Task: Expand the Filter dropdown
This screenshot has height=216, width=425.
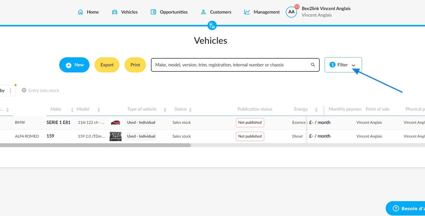Action: [x=343, y=65]
